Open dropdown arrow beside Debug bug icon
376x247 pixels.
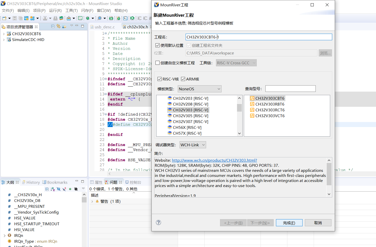[x=93, y=18]
